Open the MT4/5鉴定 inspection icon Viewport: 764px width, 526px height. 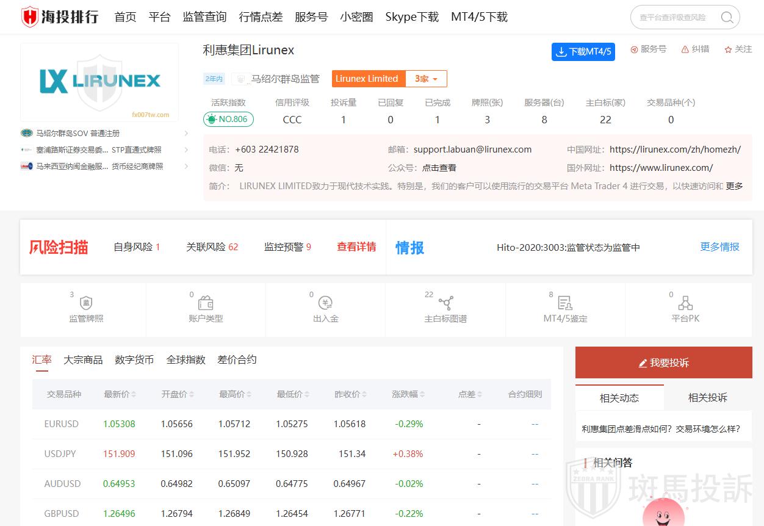click(x=565, y=303)
